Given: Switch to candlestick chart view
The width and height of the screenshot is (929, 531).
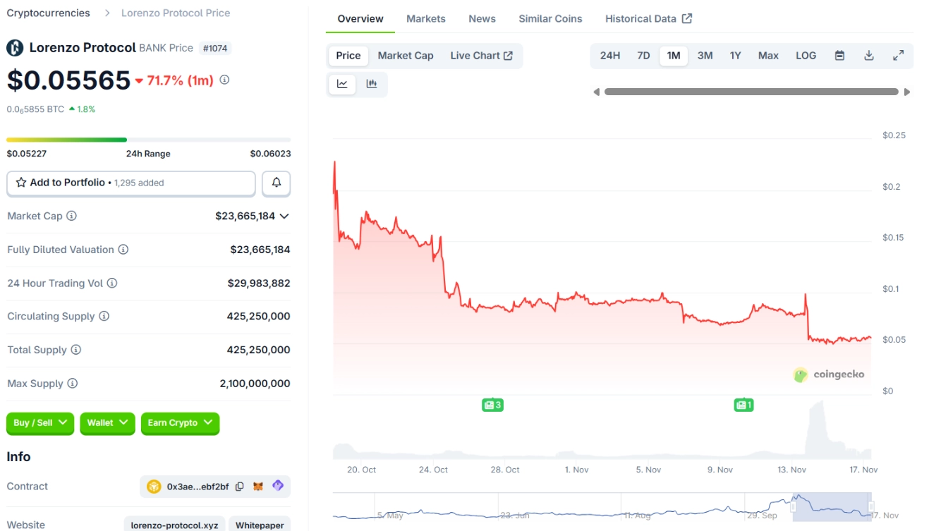Looking at the screenshot, I should (x=372, y=84).
